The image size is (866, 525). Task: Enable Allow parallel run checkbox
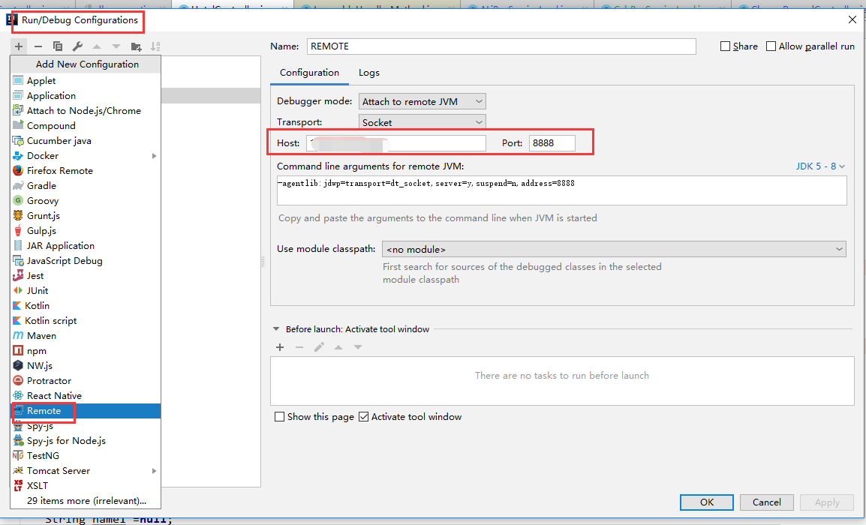click(771, 46)
